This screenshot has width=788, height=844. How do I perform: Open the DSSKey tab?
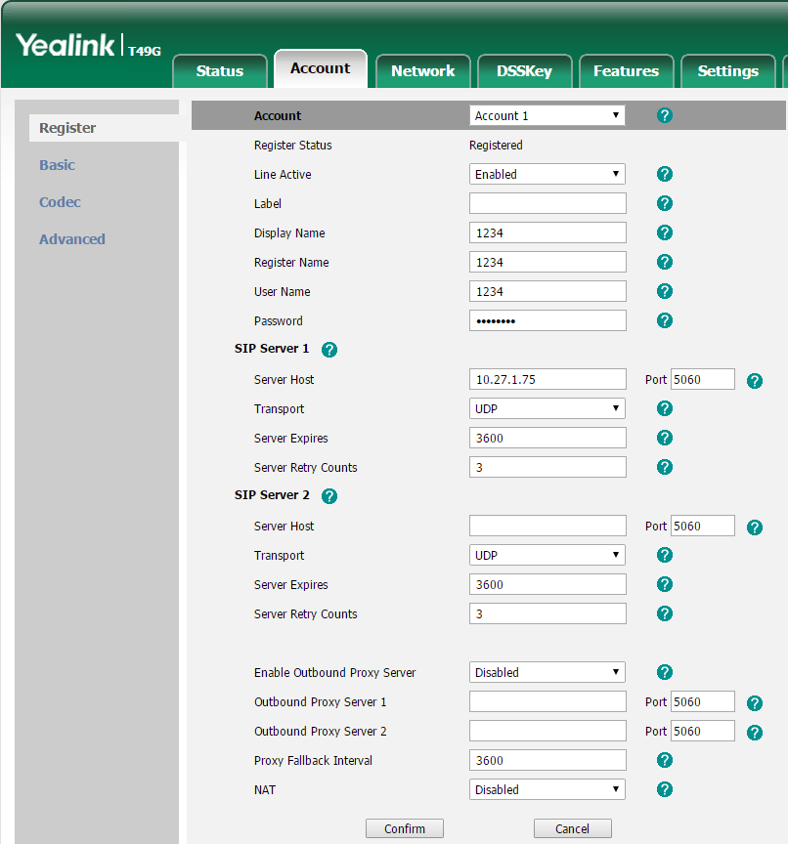(524, 71)
